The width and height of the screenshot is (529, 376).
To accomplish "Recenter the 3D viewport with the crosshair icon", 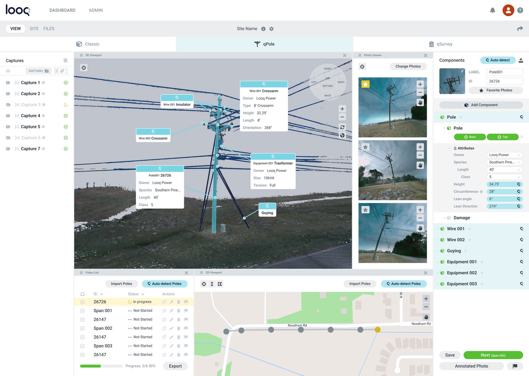I will pyautogui.click(x=84, y=67).
